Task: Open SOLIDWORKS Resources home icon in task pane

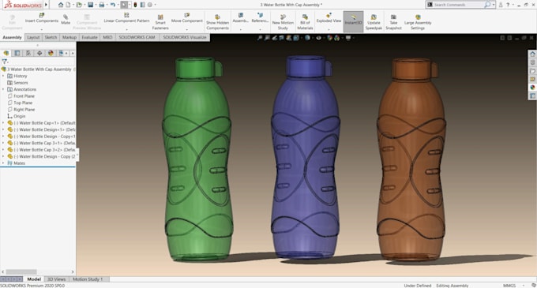Action: click(x=532, y=54)
